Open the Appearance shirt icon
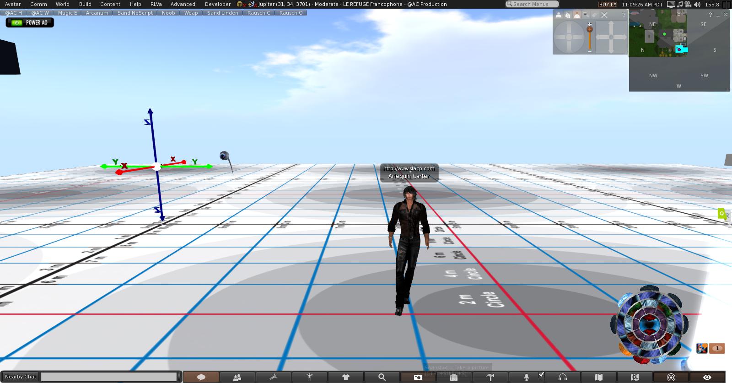 click(x=346, y=377)
